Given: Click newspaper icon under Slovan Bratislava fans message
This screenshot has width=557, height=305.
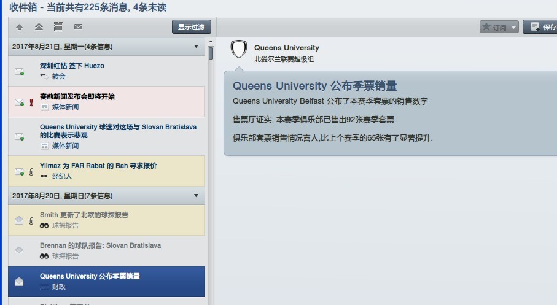Looking at the screenshot, I should pos(44,146).
